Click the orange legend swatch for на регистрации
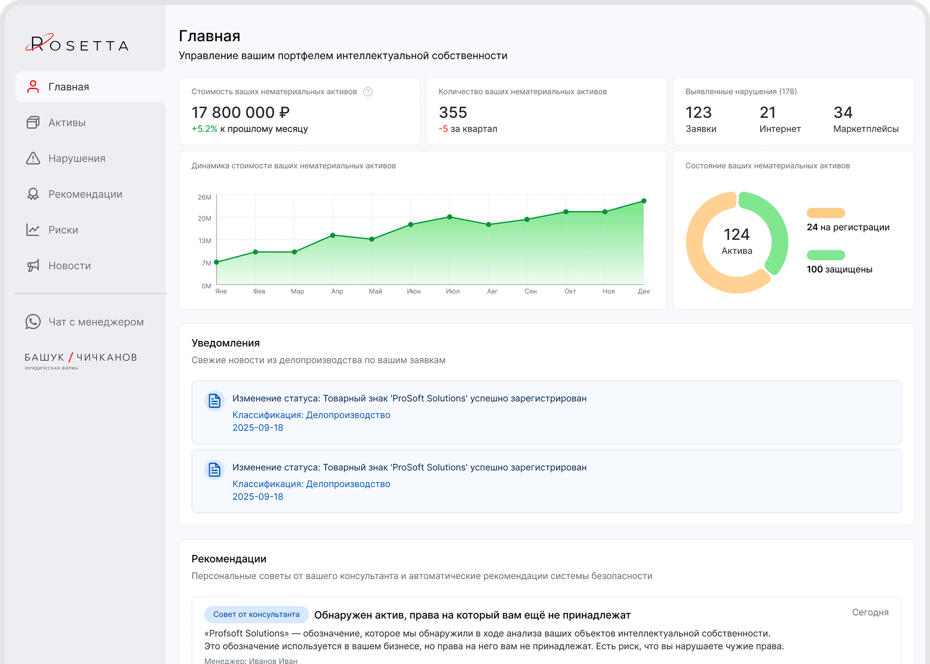This screenshot has height=664, width=930. (826, 213)
